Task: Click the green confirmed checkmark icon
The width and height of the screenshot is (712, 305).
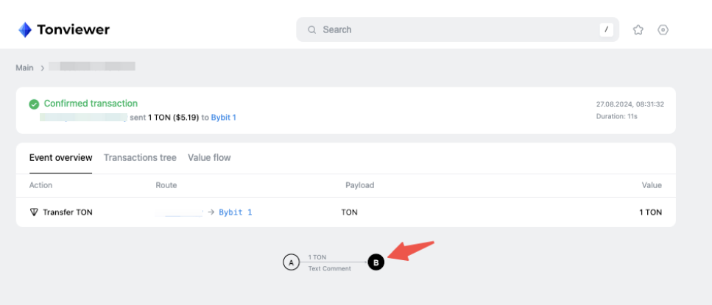Action: coord(34,104)
